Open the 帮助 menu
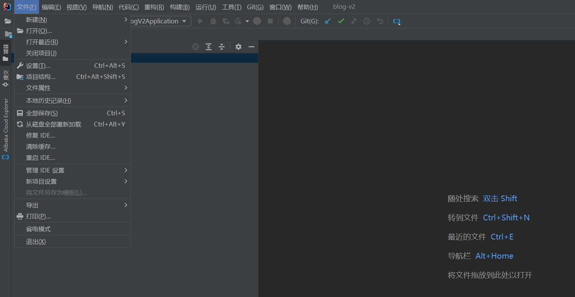Screen dimensions: 575x297 click(307, 7)
